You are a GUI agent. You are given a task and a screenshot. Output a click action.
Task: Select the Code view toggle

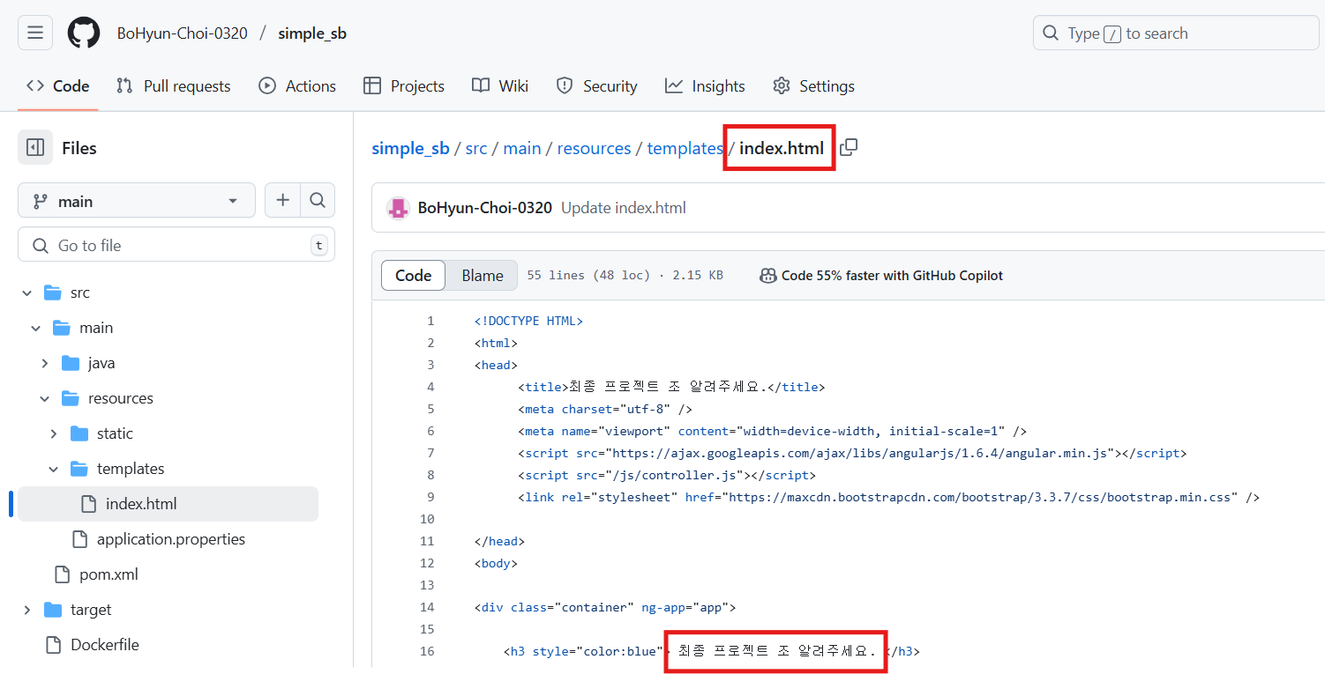point(413,276)
